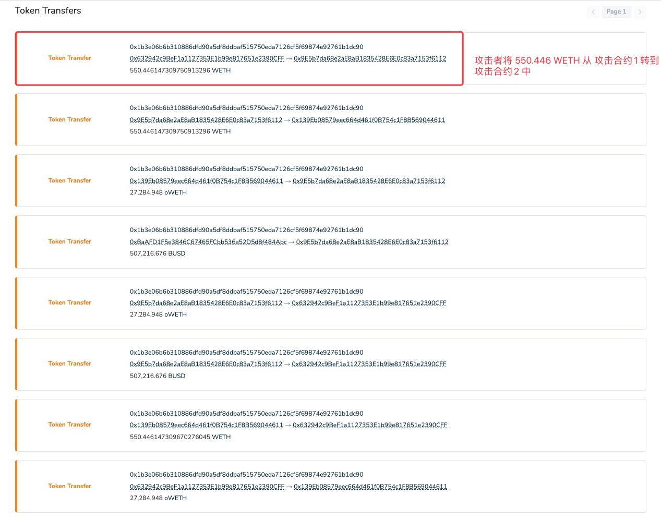Go to next page with right chevron
This screenshot has height=522, width=661.
tap(640, 11)
